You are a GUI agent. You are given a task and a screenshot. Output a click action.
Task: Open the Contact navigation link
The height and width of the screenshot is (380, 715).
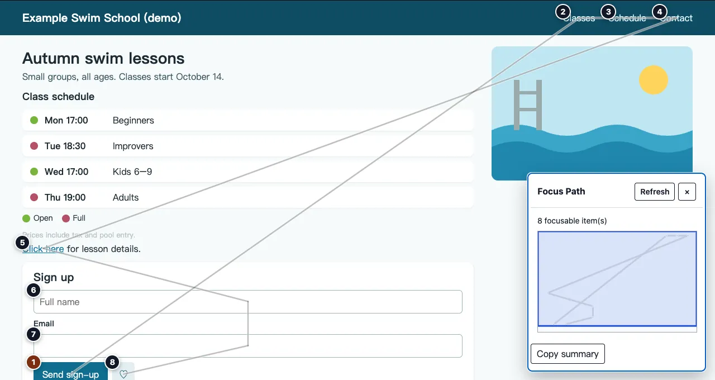pyautogui.click(x=676, y=18)
